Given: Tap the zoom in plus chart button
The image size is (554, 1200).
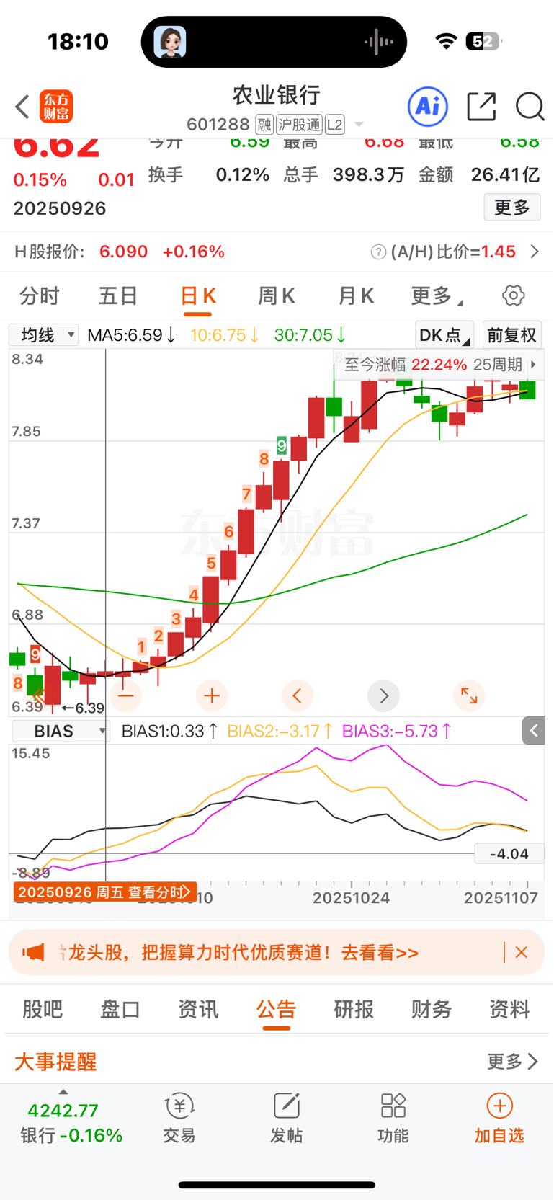Looking at the screenshot, I should 212,695.
